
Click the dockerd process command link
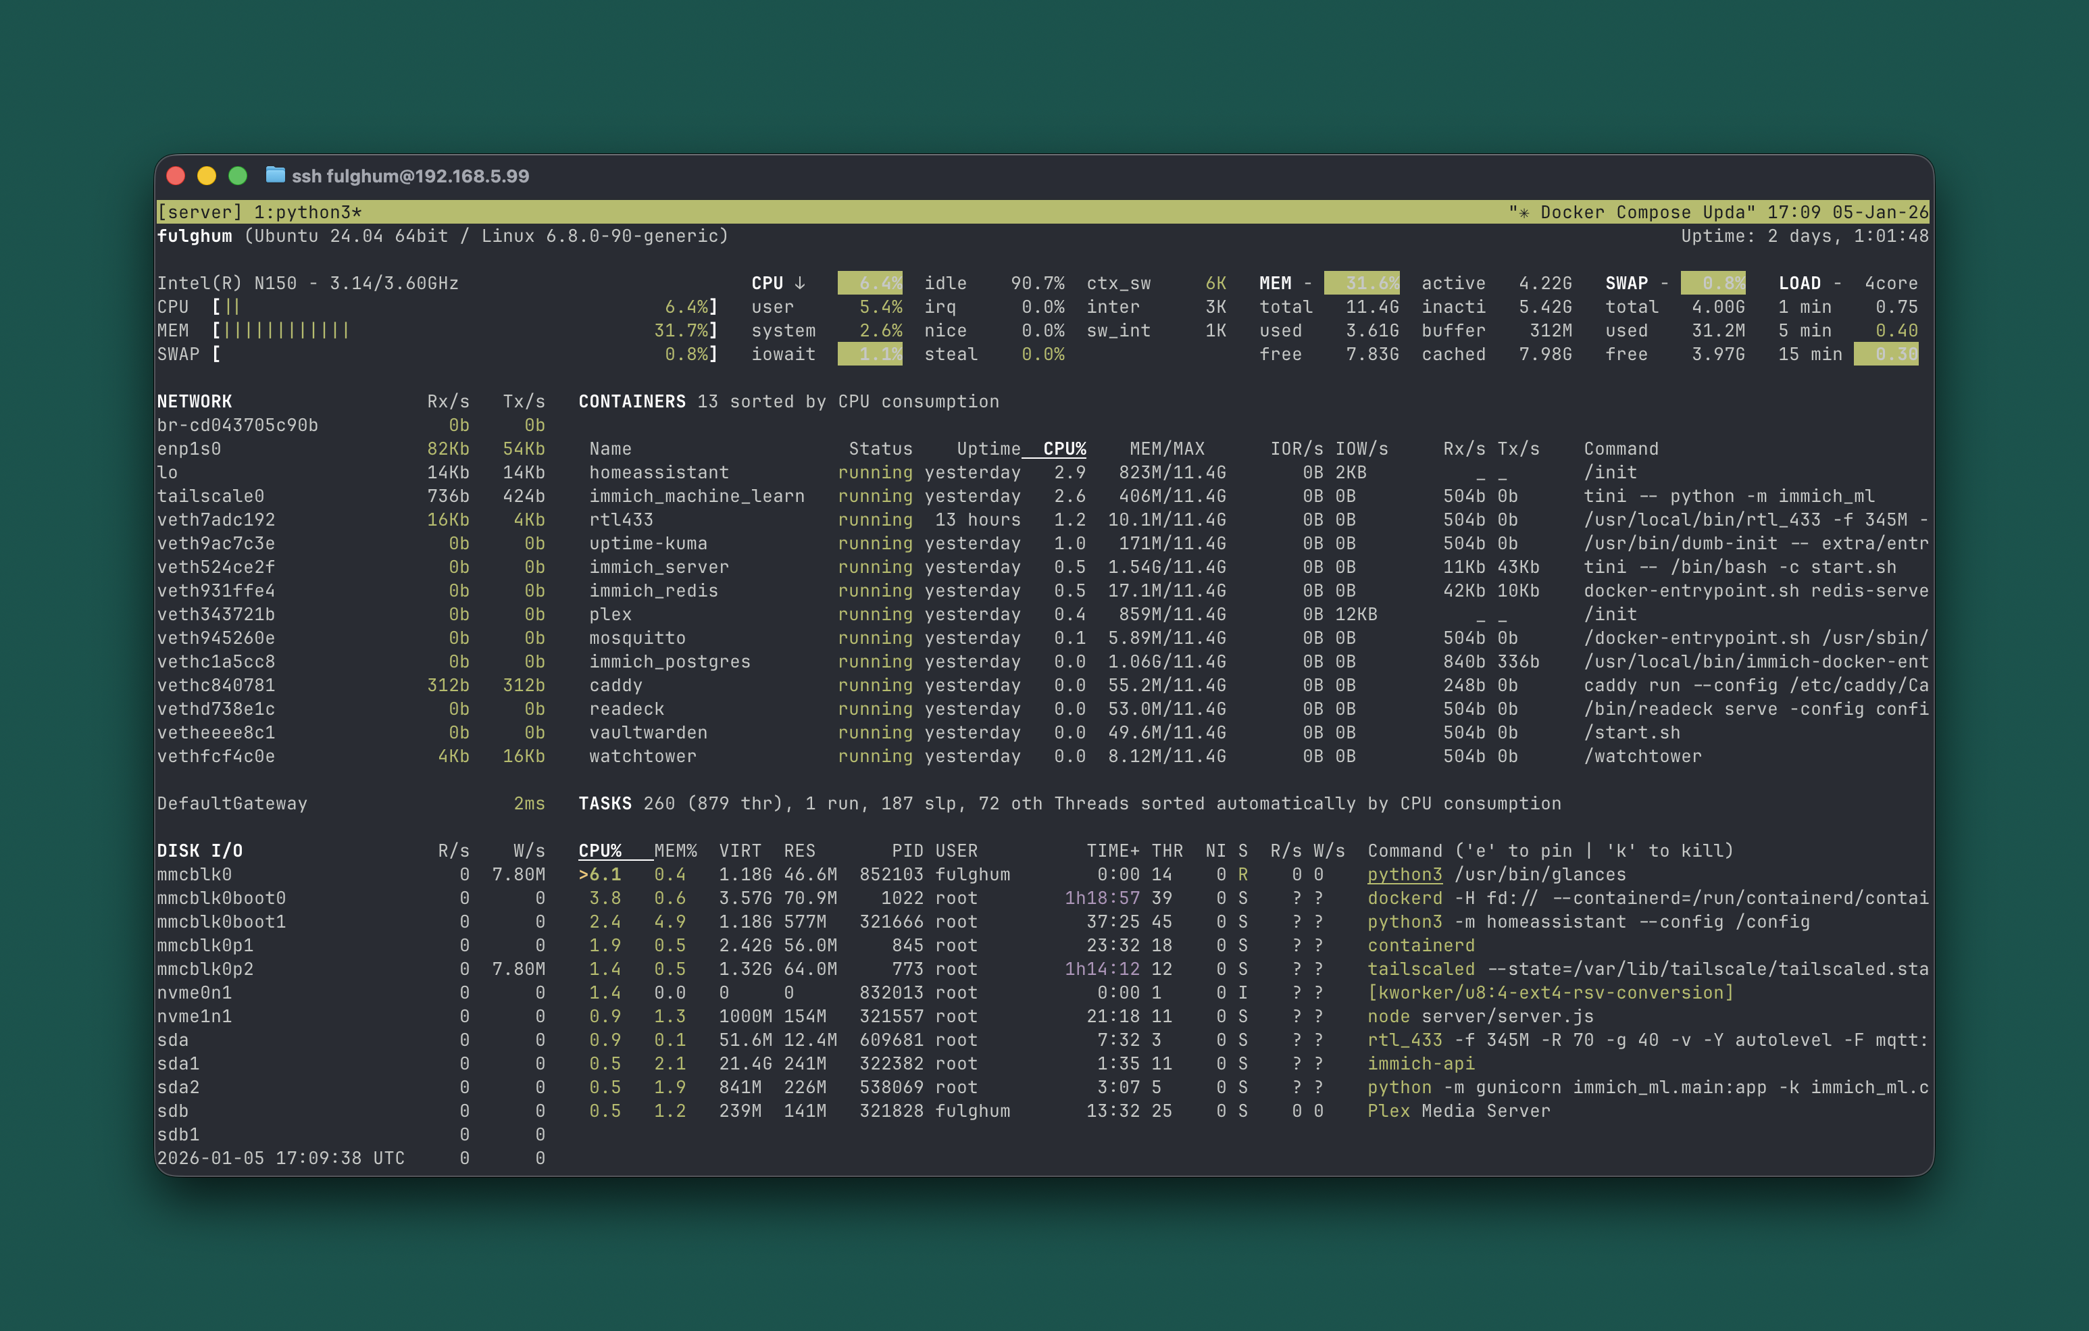[x=1404, y=898]
